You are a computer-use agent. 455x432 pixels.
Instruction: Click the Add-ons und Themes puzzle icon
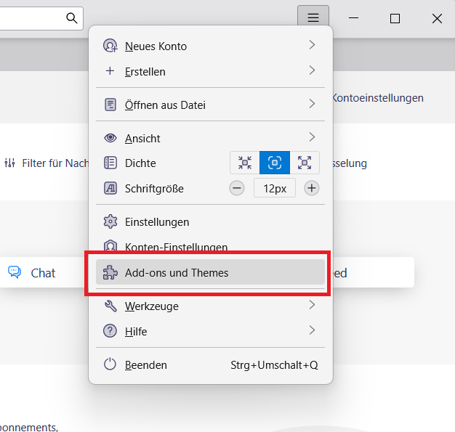(110, 273)
